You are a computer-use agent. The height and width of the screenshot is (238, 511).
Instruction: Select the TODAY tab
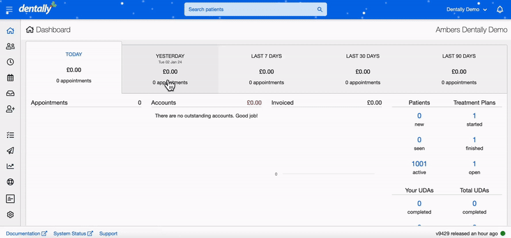pos(73,68)
